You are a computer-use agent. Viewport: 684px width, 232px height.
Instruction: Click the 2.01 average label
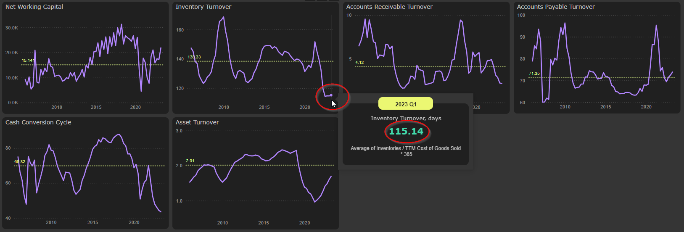coord(190,161)
